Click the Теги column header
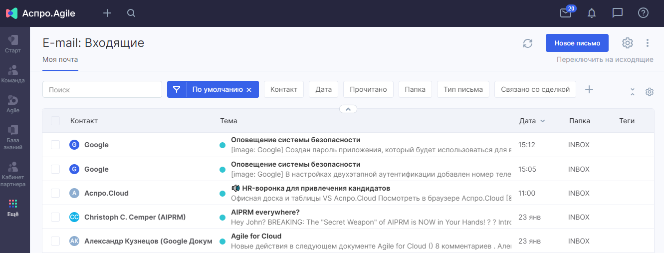This screenshot has width=664, height=253. point(627,121)
